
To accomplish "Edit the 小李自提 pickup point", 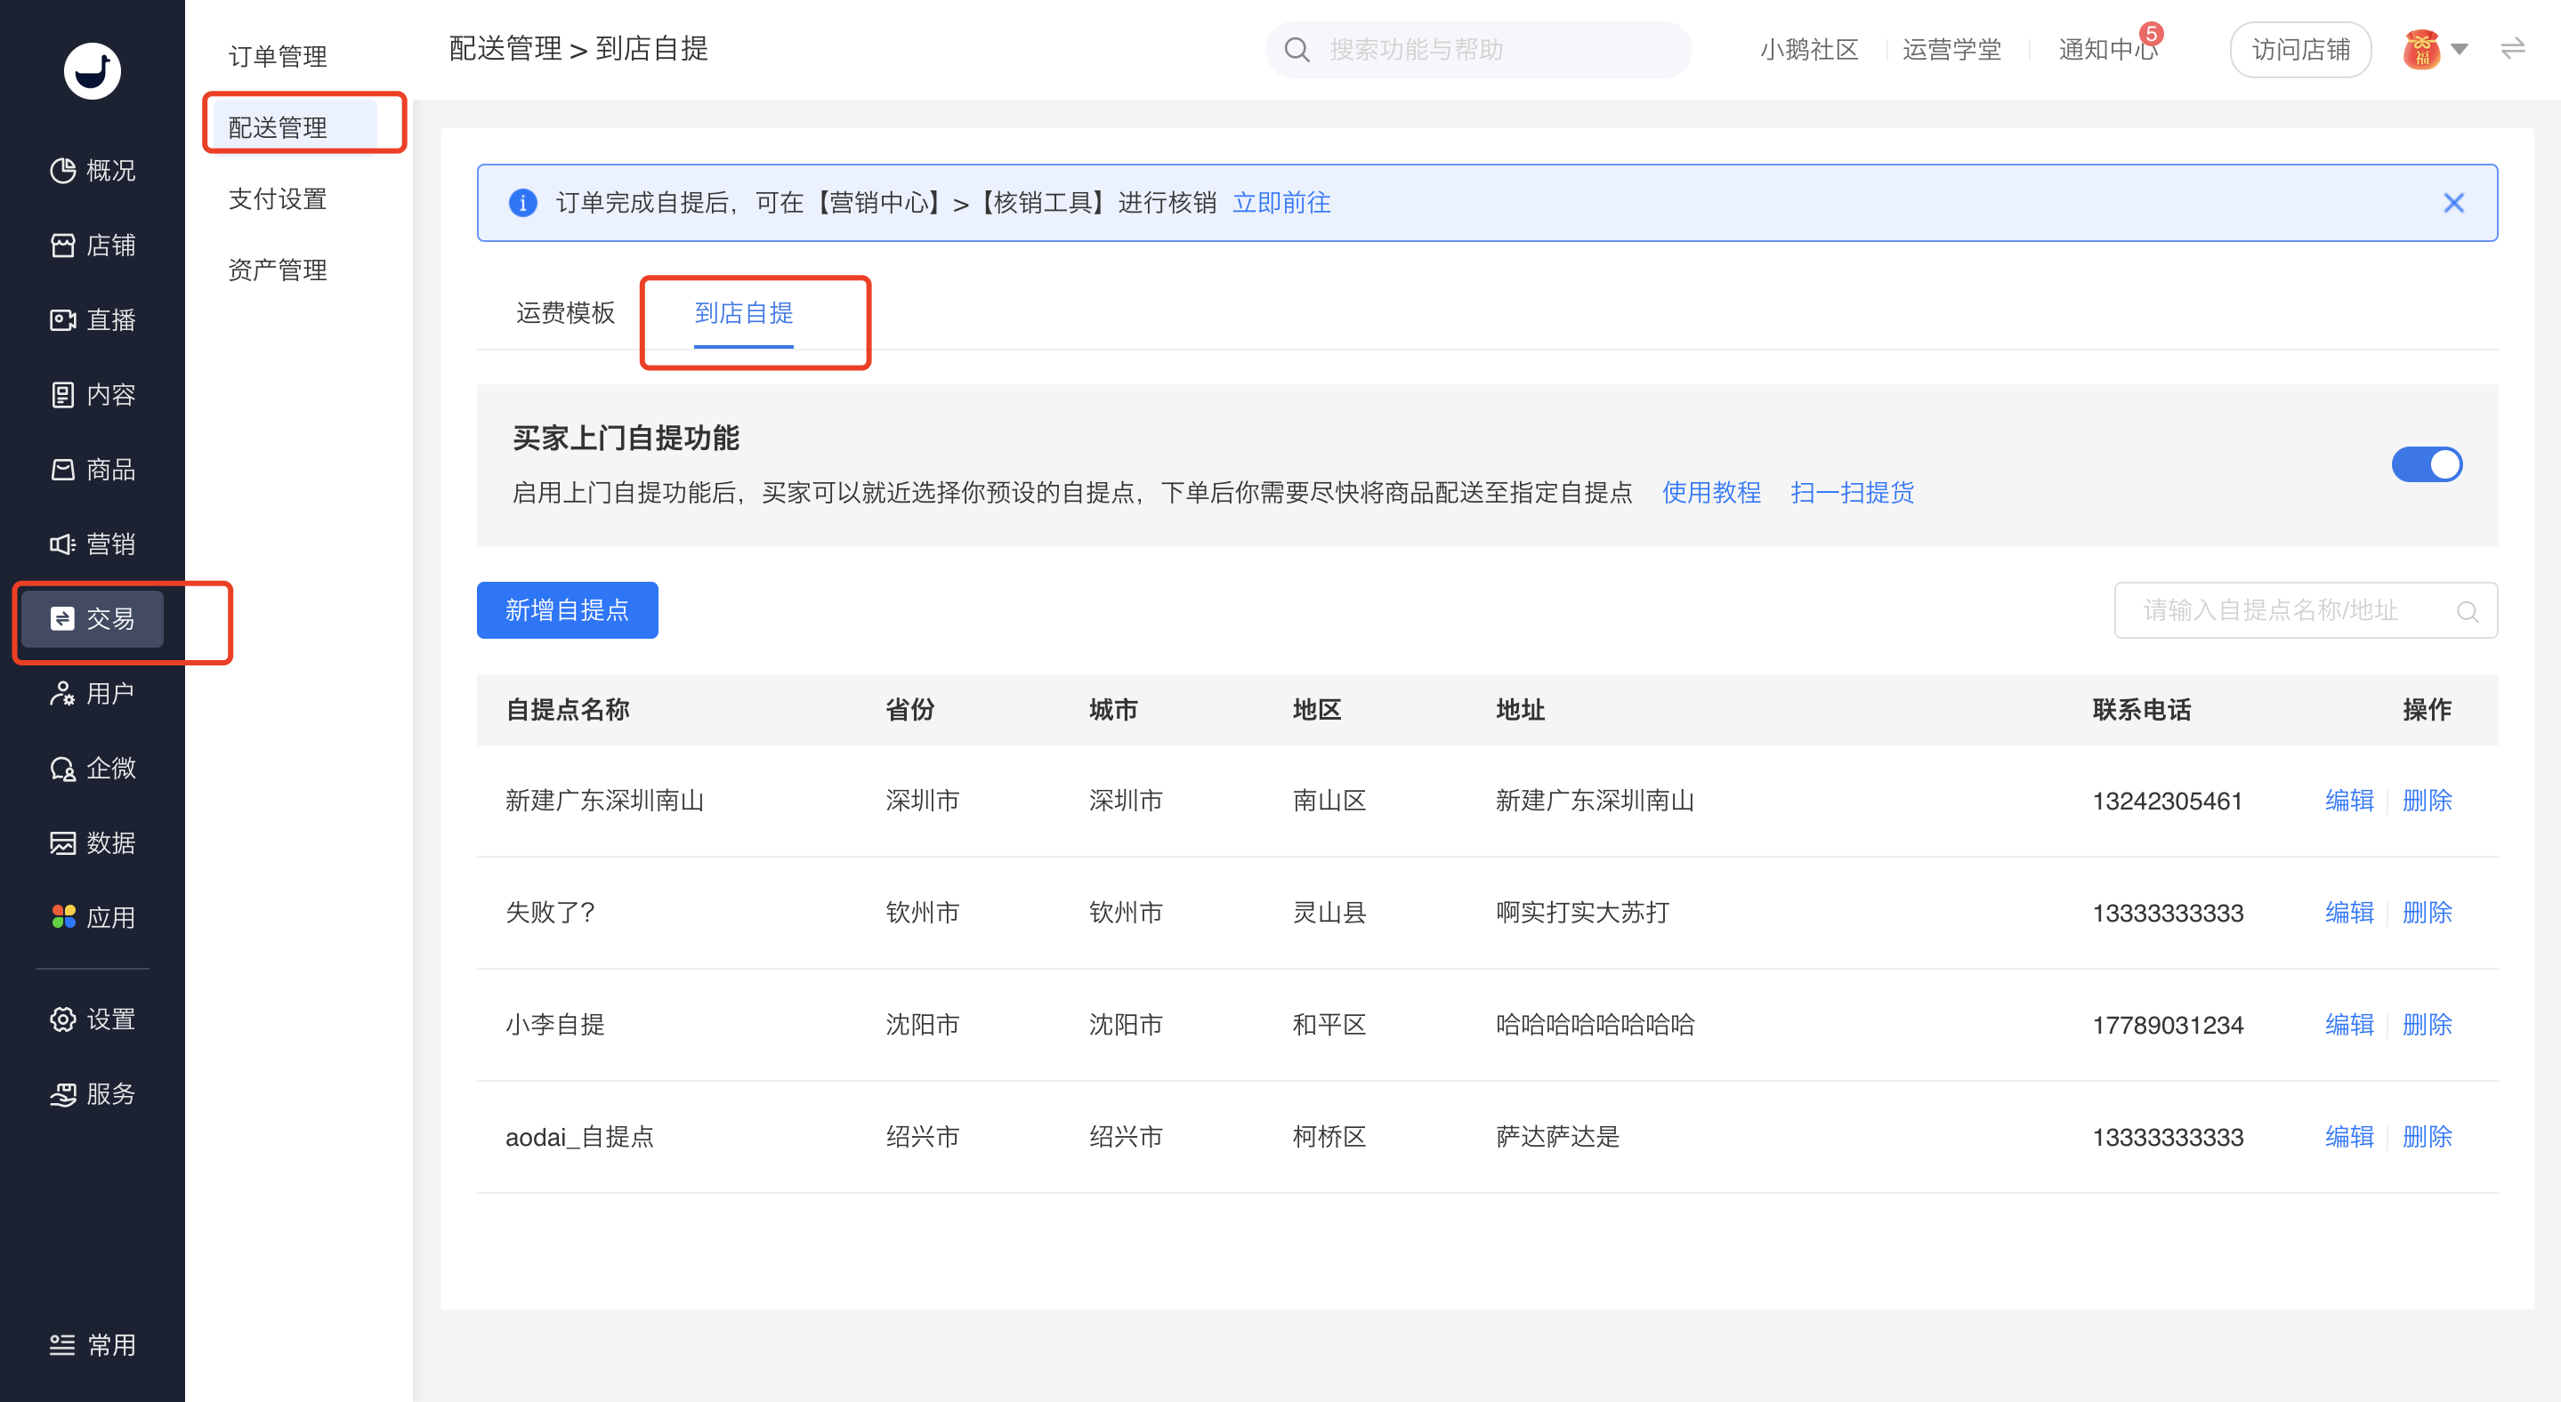I will point(2349,1025).
